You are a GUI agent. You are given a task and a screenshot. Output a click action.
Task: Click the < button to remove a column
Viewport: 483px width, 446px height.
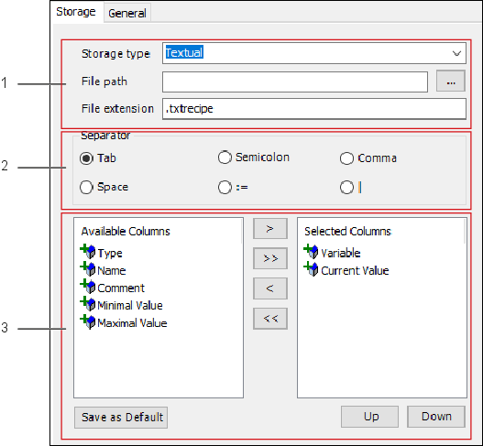coord(270,288)
